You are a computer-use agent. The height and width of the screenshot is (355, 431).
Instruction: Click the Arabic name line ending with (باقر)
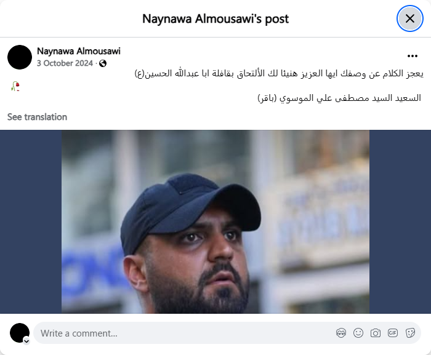pos(339,98)
